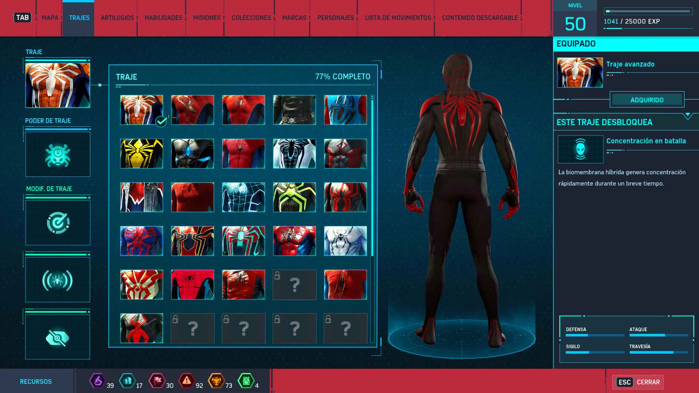
Task: Select the spider-sense waves suit mod slot
Action: coord(58,280)
